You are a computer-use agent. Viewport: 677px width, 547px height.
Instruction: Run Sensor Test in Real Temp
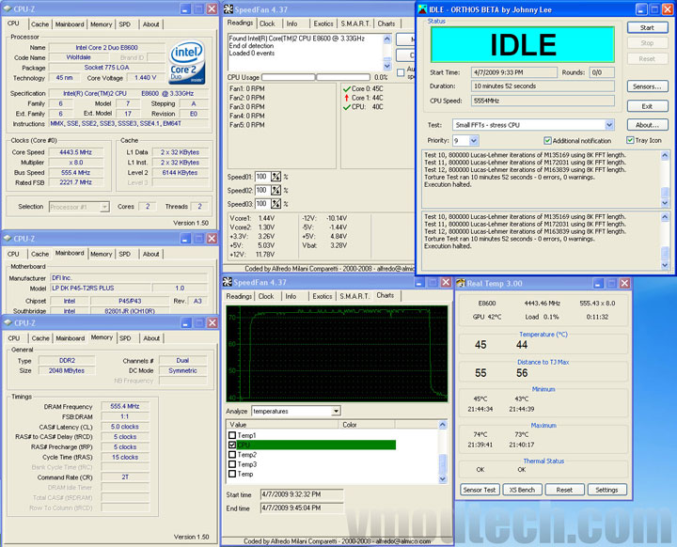(480, 490)
